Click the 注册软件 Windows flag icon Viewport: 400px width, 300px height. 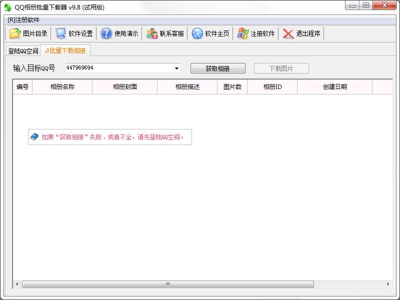coord(242,33)
